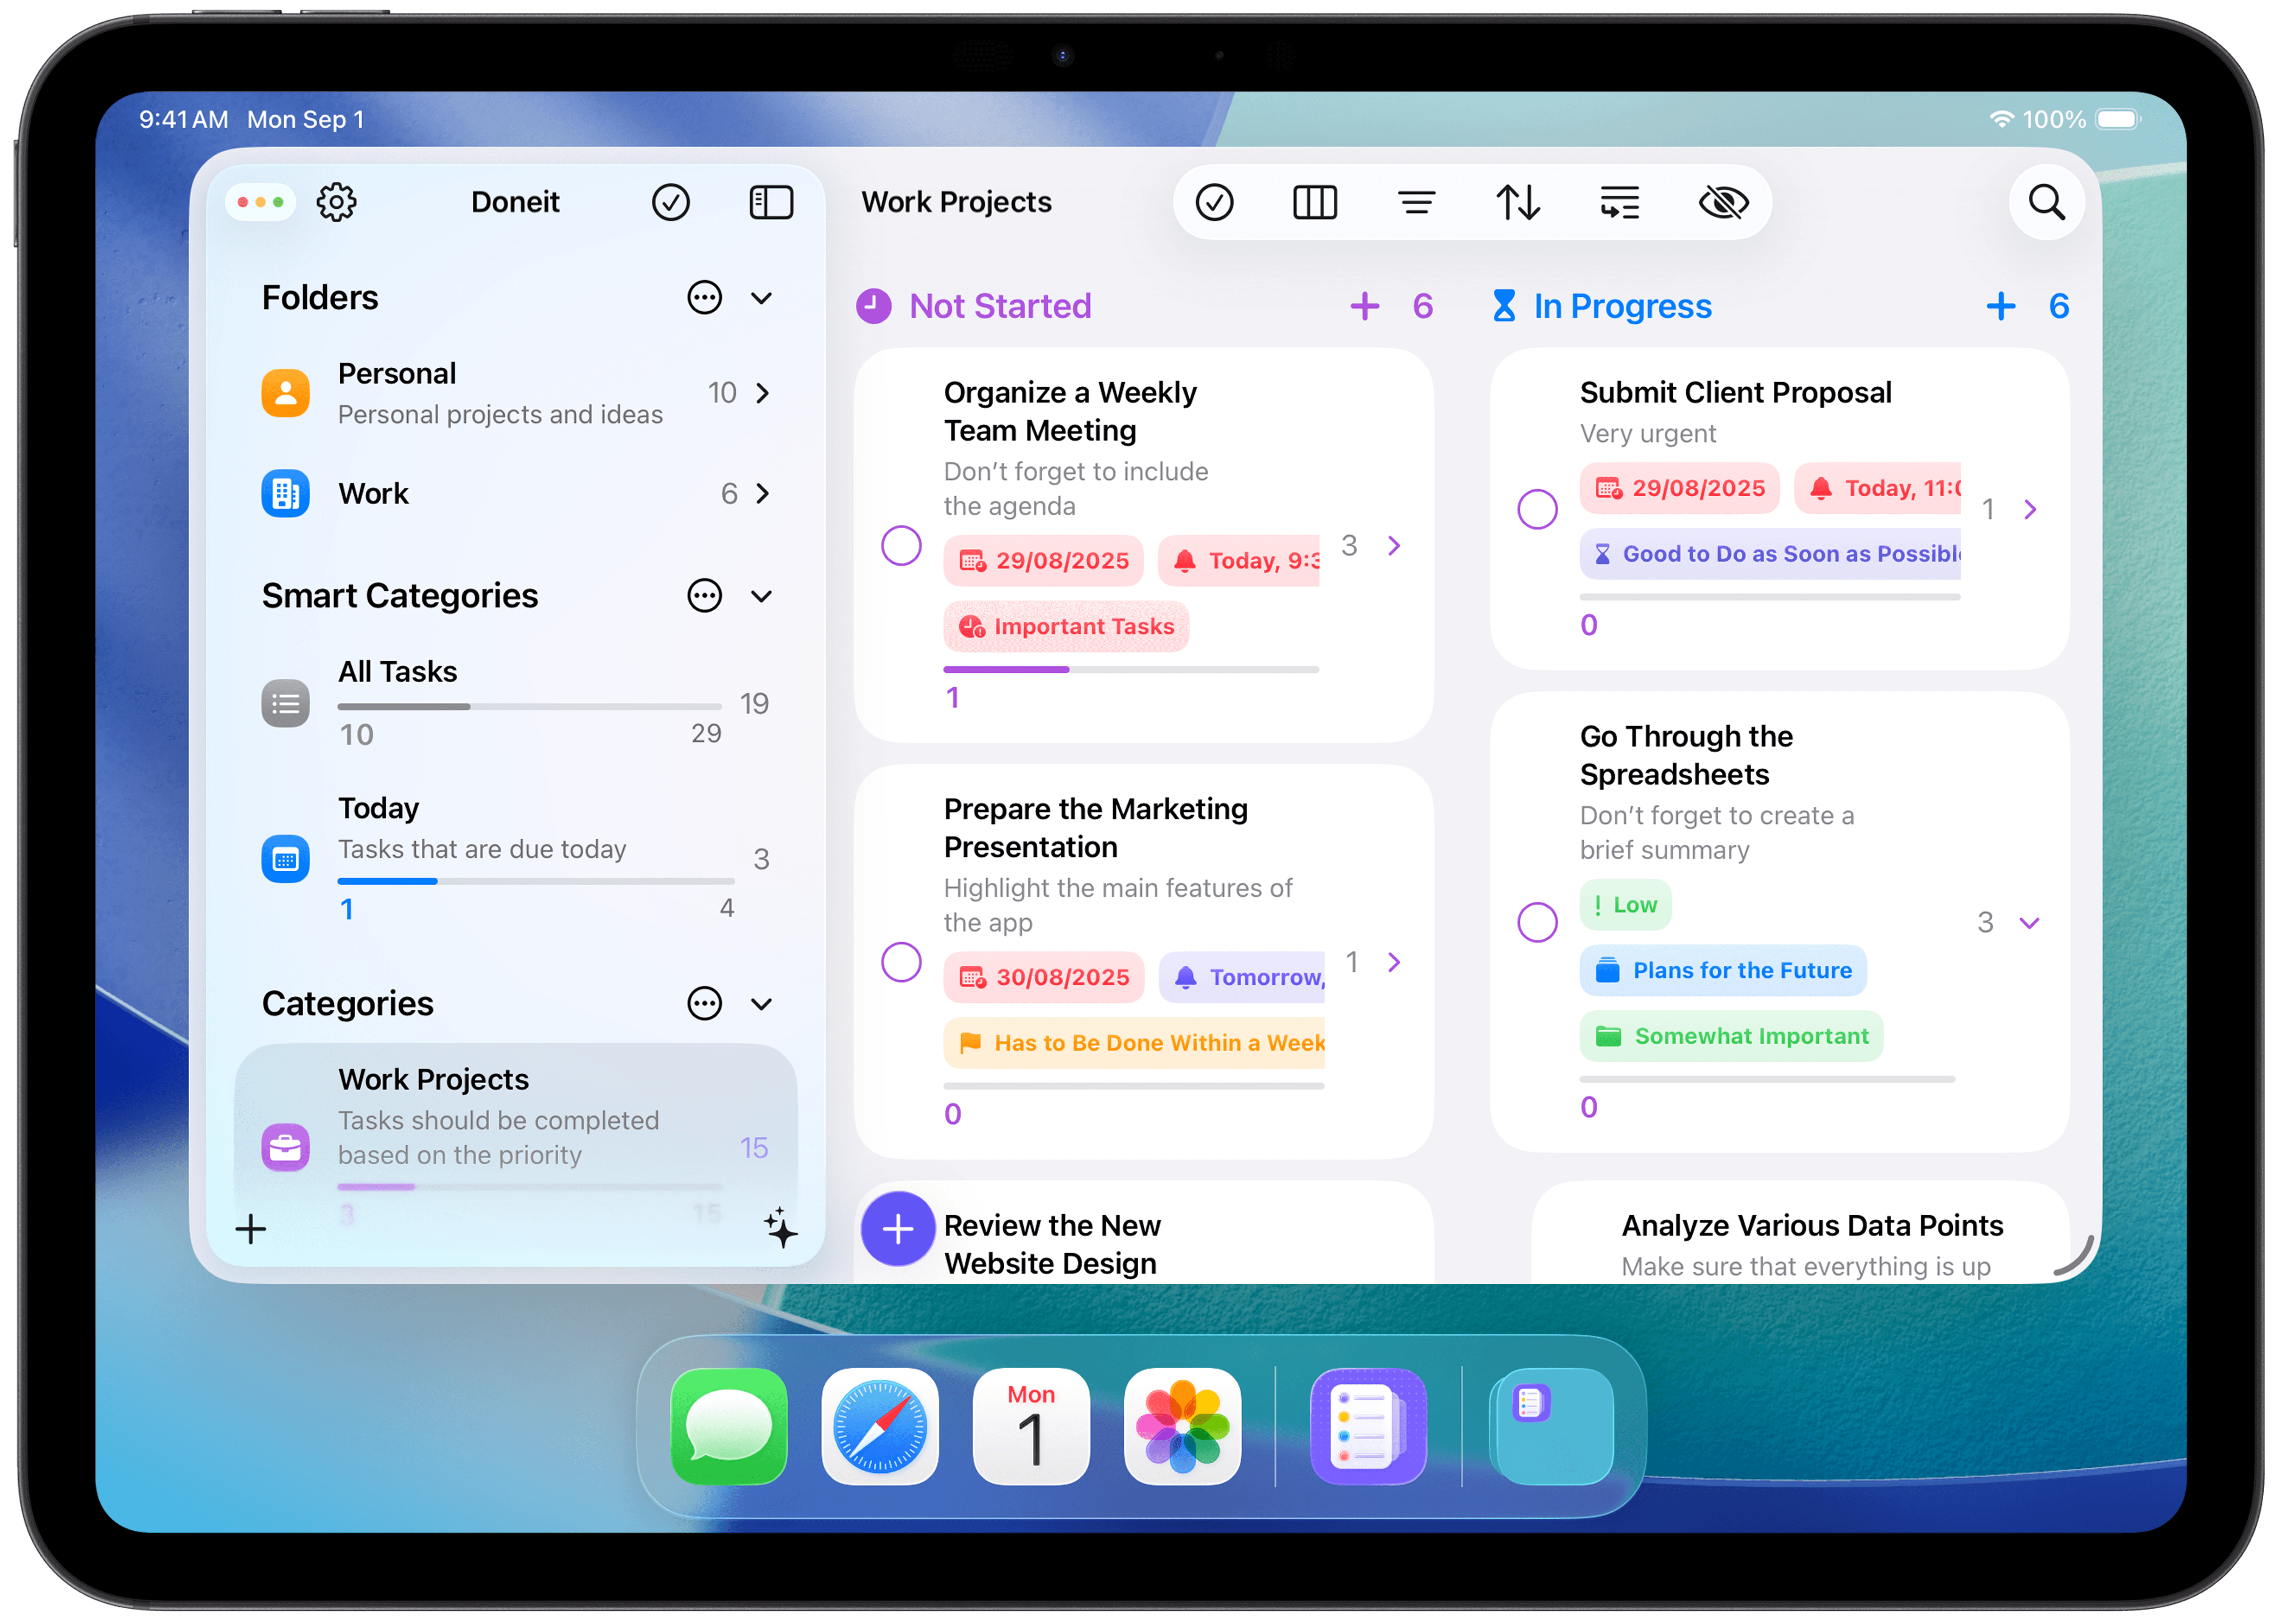2282x1624 pixels.
Task: Check off Organize a Weekly Team Meeting
Action: point(901,546)
